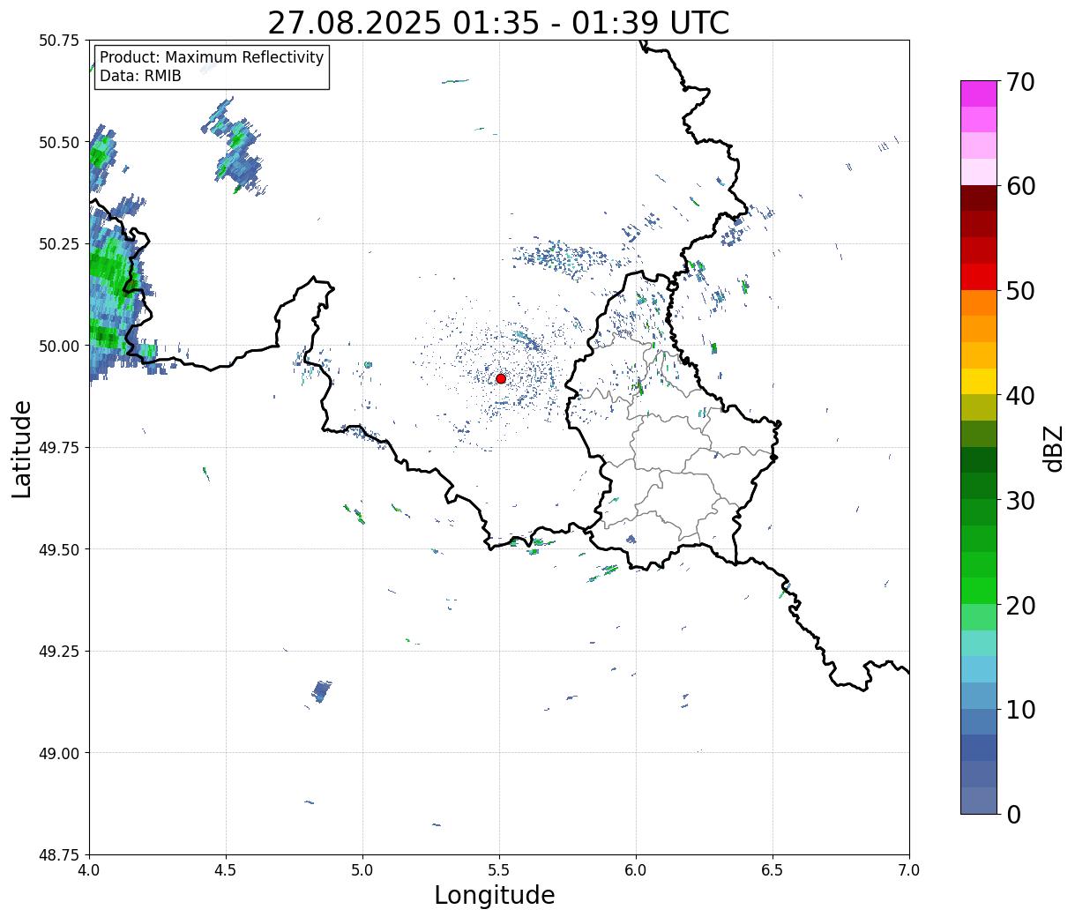Click the colorbar tick label 0
Screen dimensions: 1075x917
click(x=1013, y=815)
